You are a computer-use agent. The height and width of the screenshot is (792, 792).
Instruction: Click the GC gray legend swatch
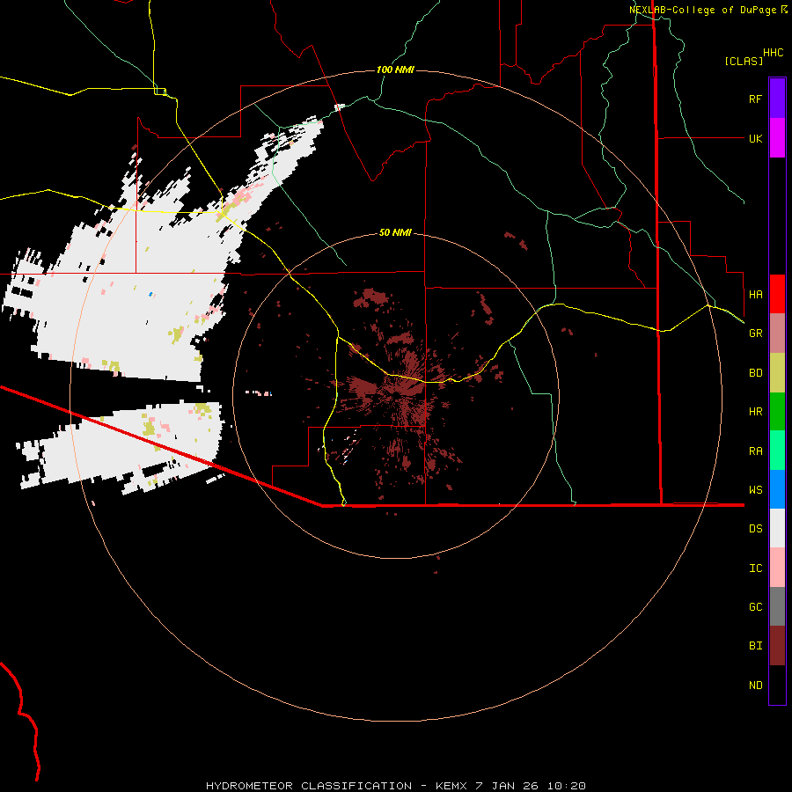[x=777, y=606]
